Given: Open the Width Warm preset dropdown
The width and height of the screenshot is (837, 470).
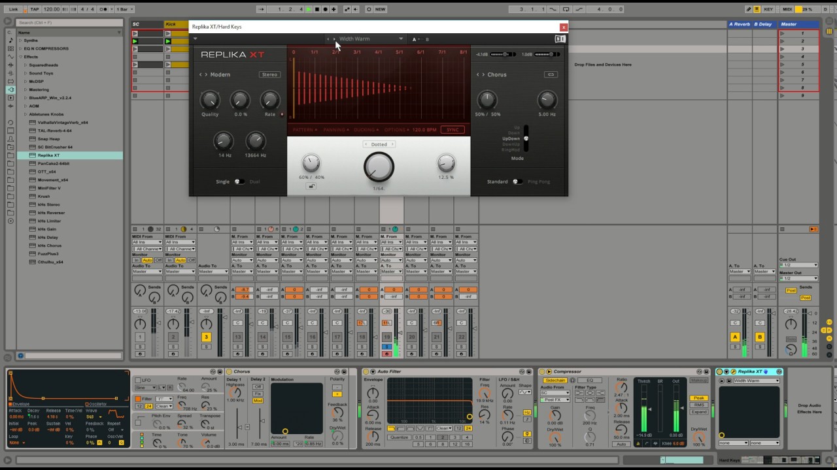Looking at the screenshot, I should click(370, 39).
